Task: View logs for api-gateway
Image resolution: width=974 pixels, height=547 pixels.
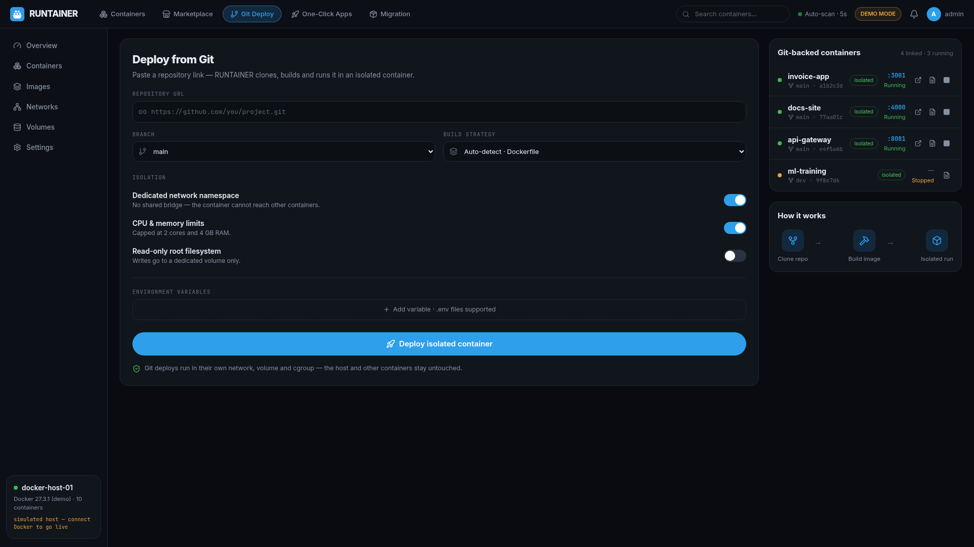Action: [x=932, y=143]
